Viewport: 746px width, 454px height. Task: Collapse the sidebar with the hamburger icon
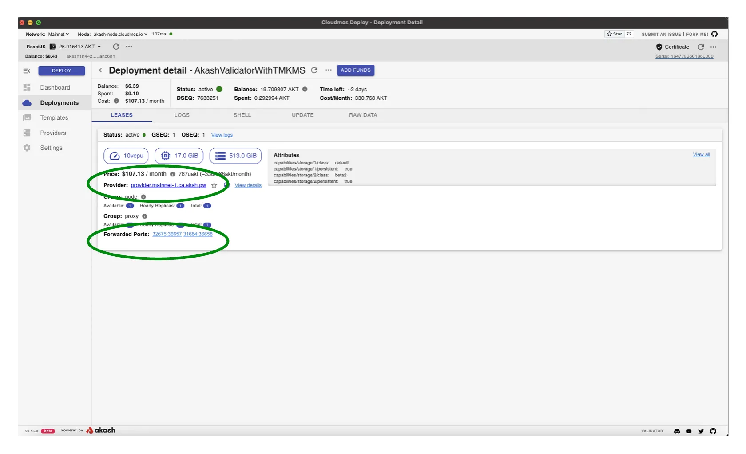click(x=27, y=71)
